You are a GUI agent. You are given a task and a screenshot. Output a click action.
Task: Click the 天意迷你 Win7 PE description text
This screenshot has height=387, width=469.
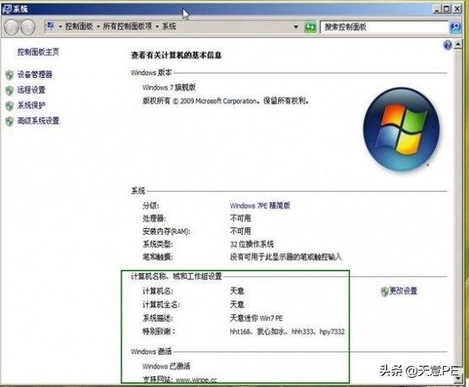pyautogui.click(x=256, y=318)
